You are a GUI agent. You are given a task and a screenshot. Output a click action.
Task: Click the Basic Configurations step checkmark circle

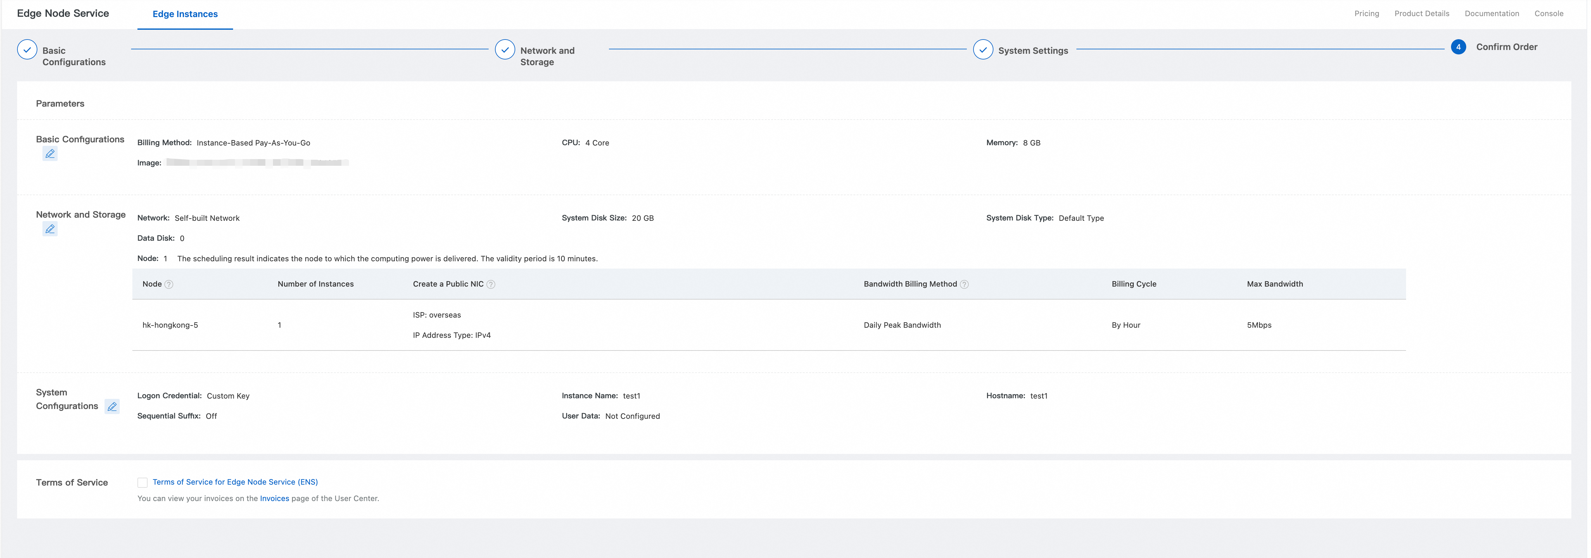[27, 50]
